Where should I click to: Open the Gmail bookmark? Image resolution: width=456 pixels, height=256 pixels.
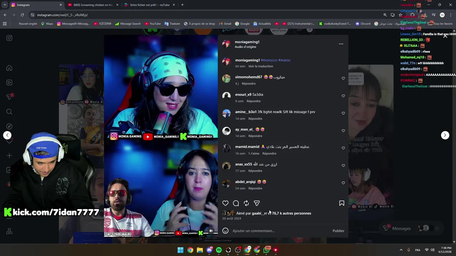[225, 24]
